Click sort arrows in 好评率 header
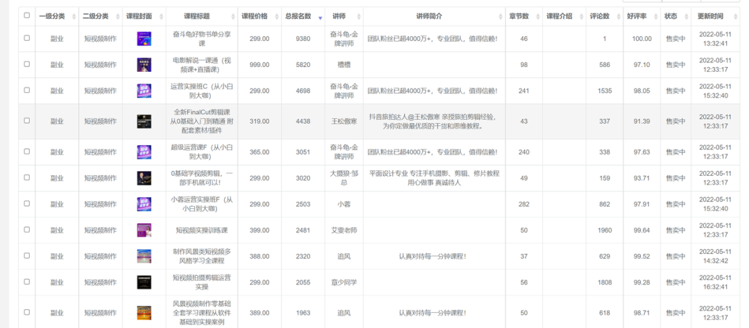The height and width of the screenshot is (328, 749). (x=656, y=17)
